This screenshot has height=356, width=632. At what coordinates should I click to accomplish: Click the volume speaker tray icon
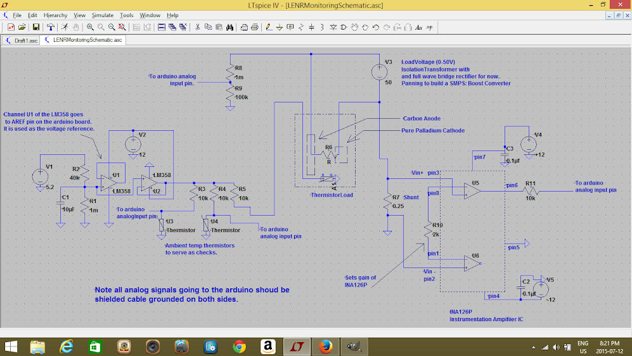pyautogui.click(x=556, y=347)
